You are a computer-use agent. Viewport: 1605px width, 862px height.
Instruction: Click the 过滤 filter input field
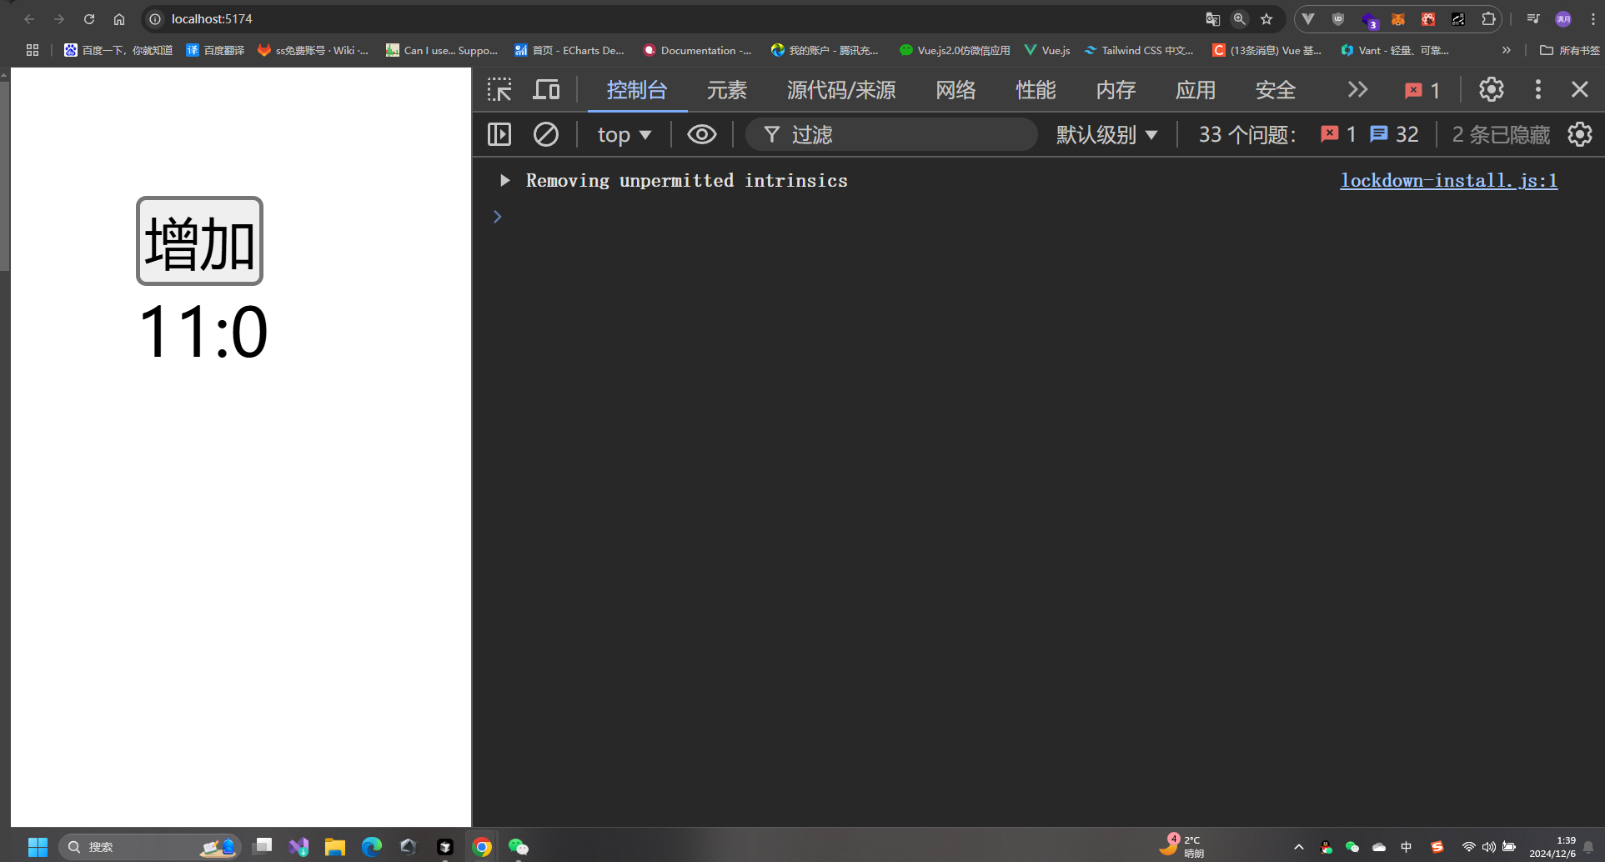tap(891, 134)
